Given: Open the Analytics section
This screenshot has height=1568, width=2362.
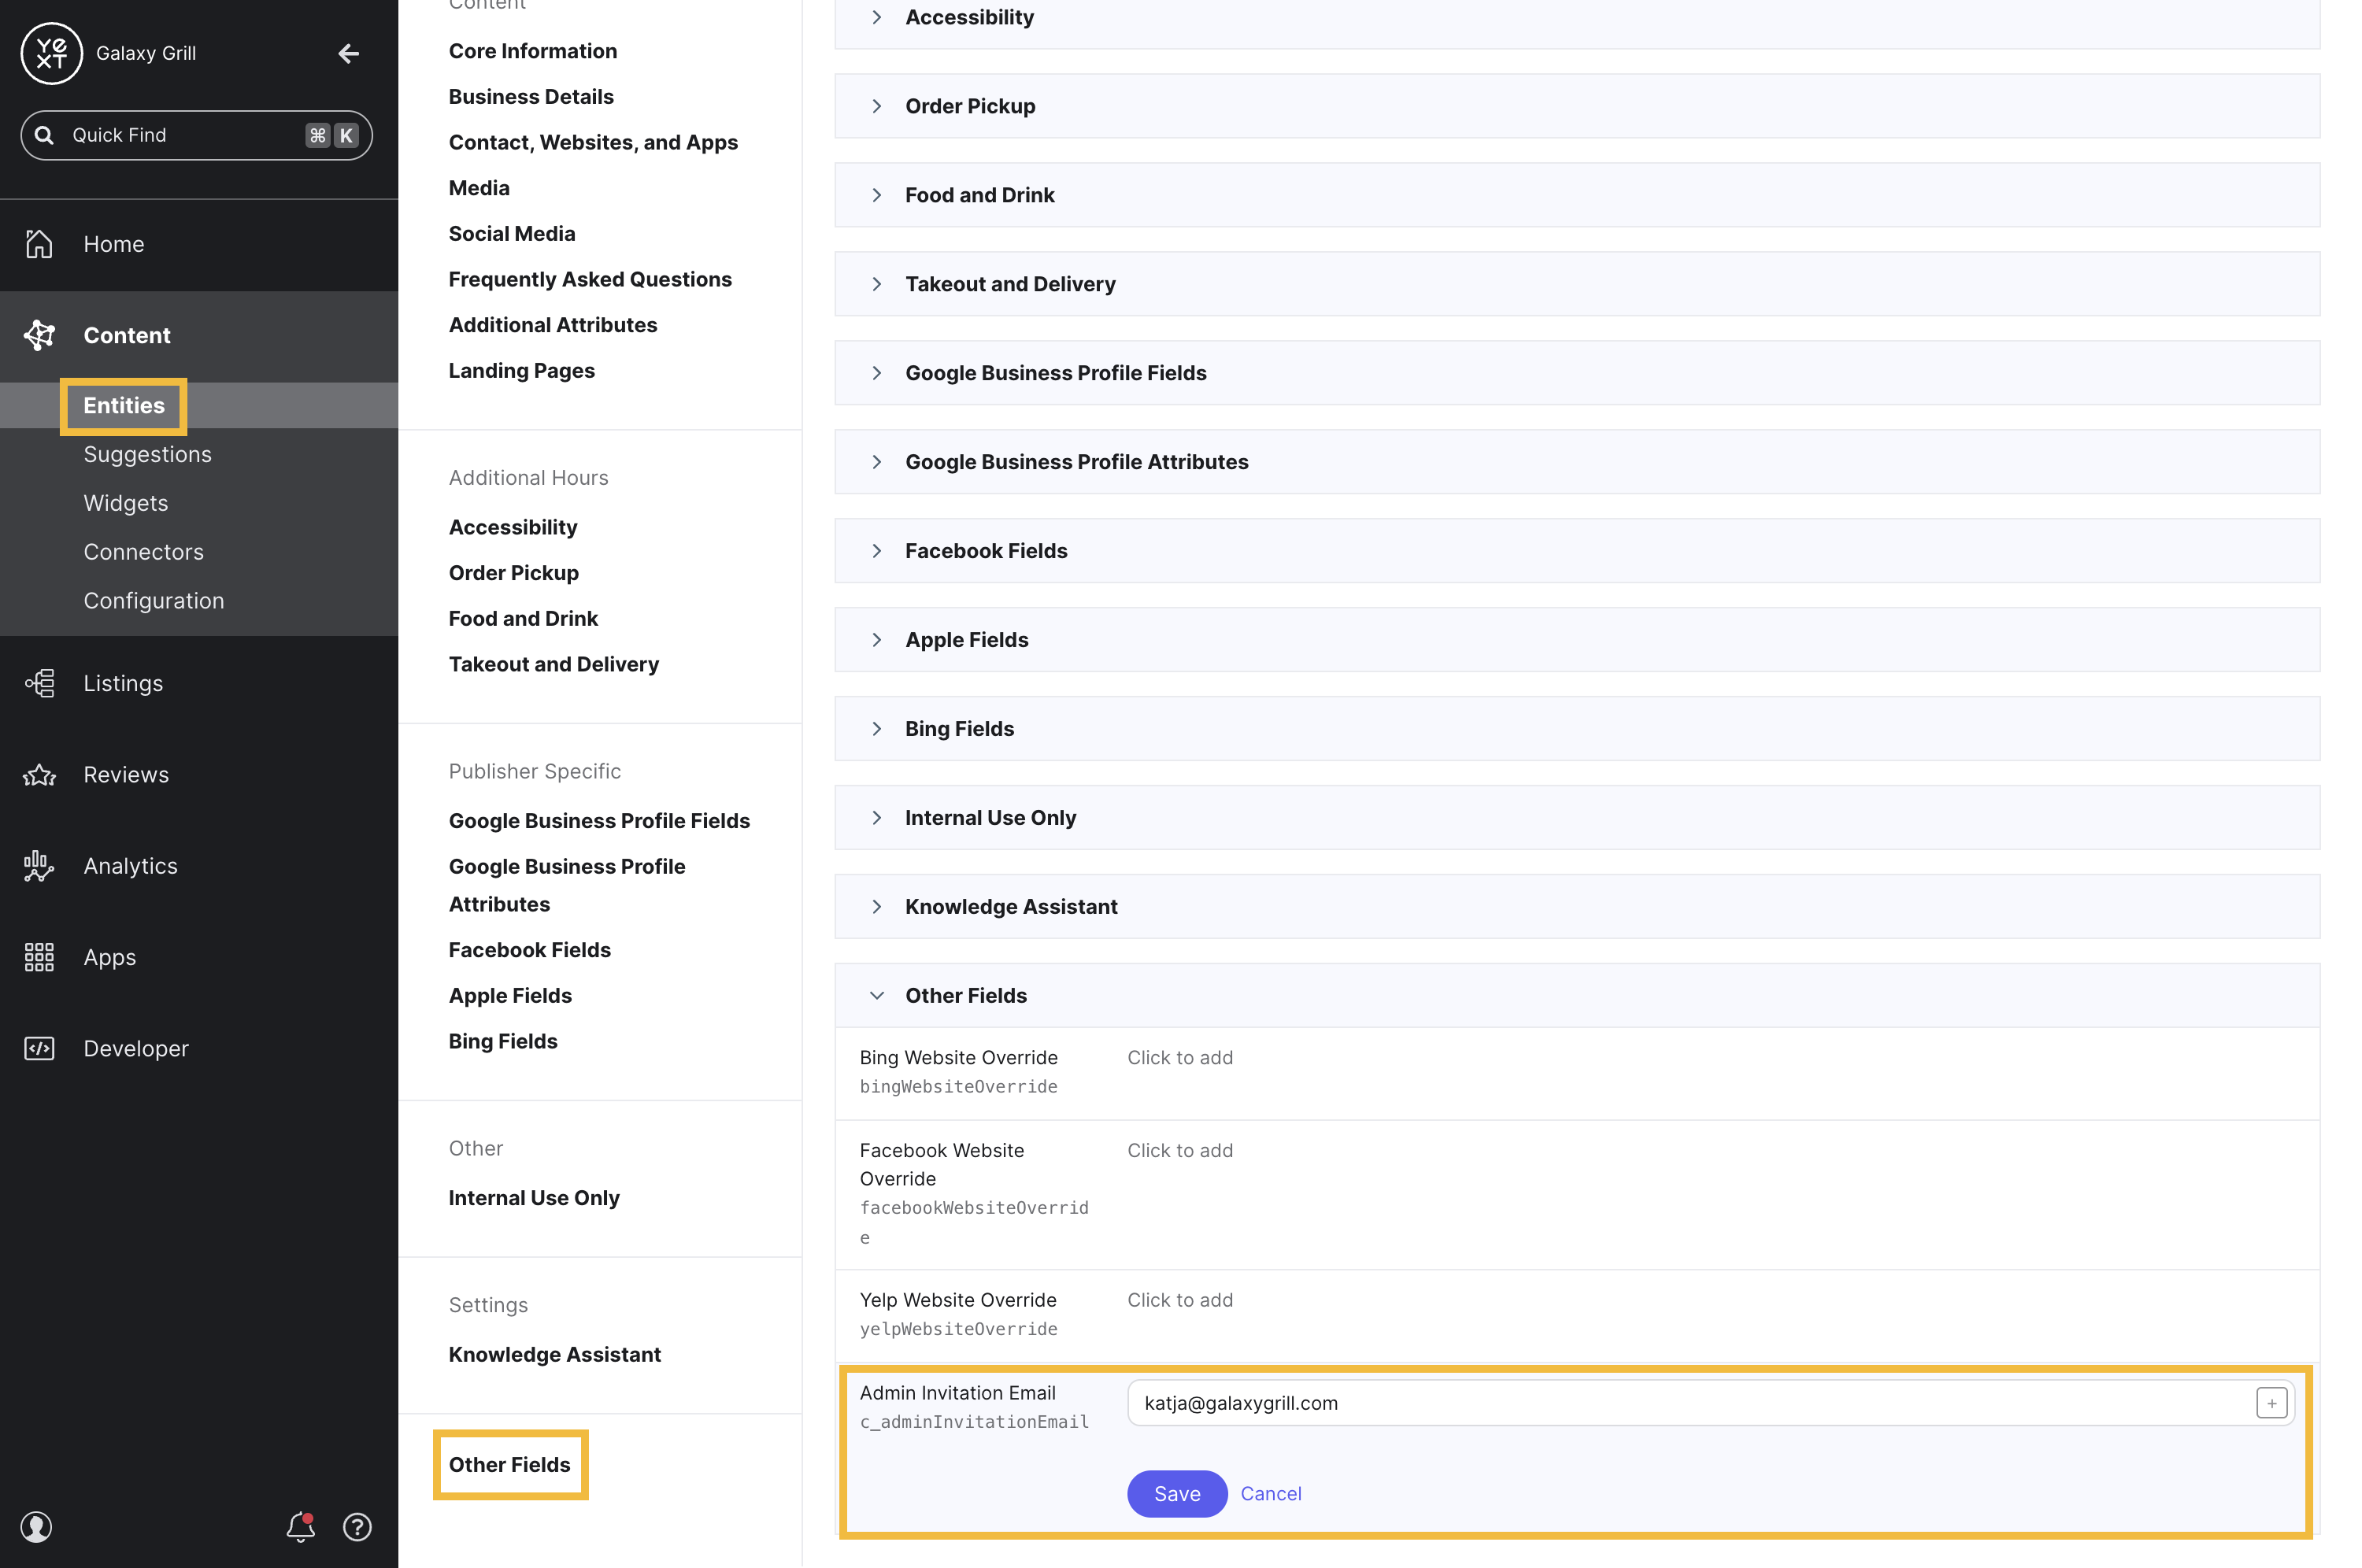Looking at the screenshot, I should tap(130, 866).
